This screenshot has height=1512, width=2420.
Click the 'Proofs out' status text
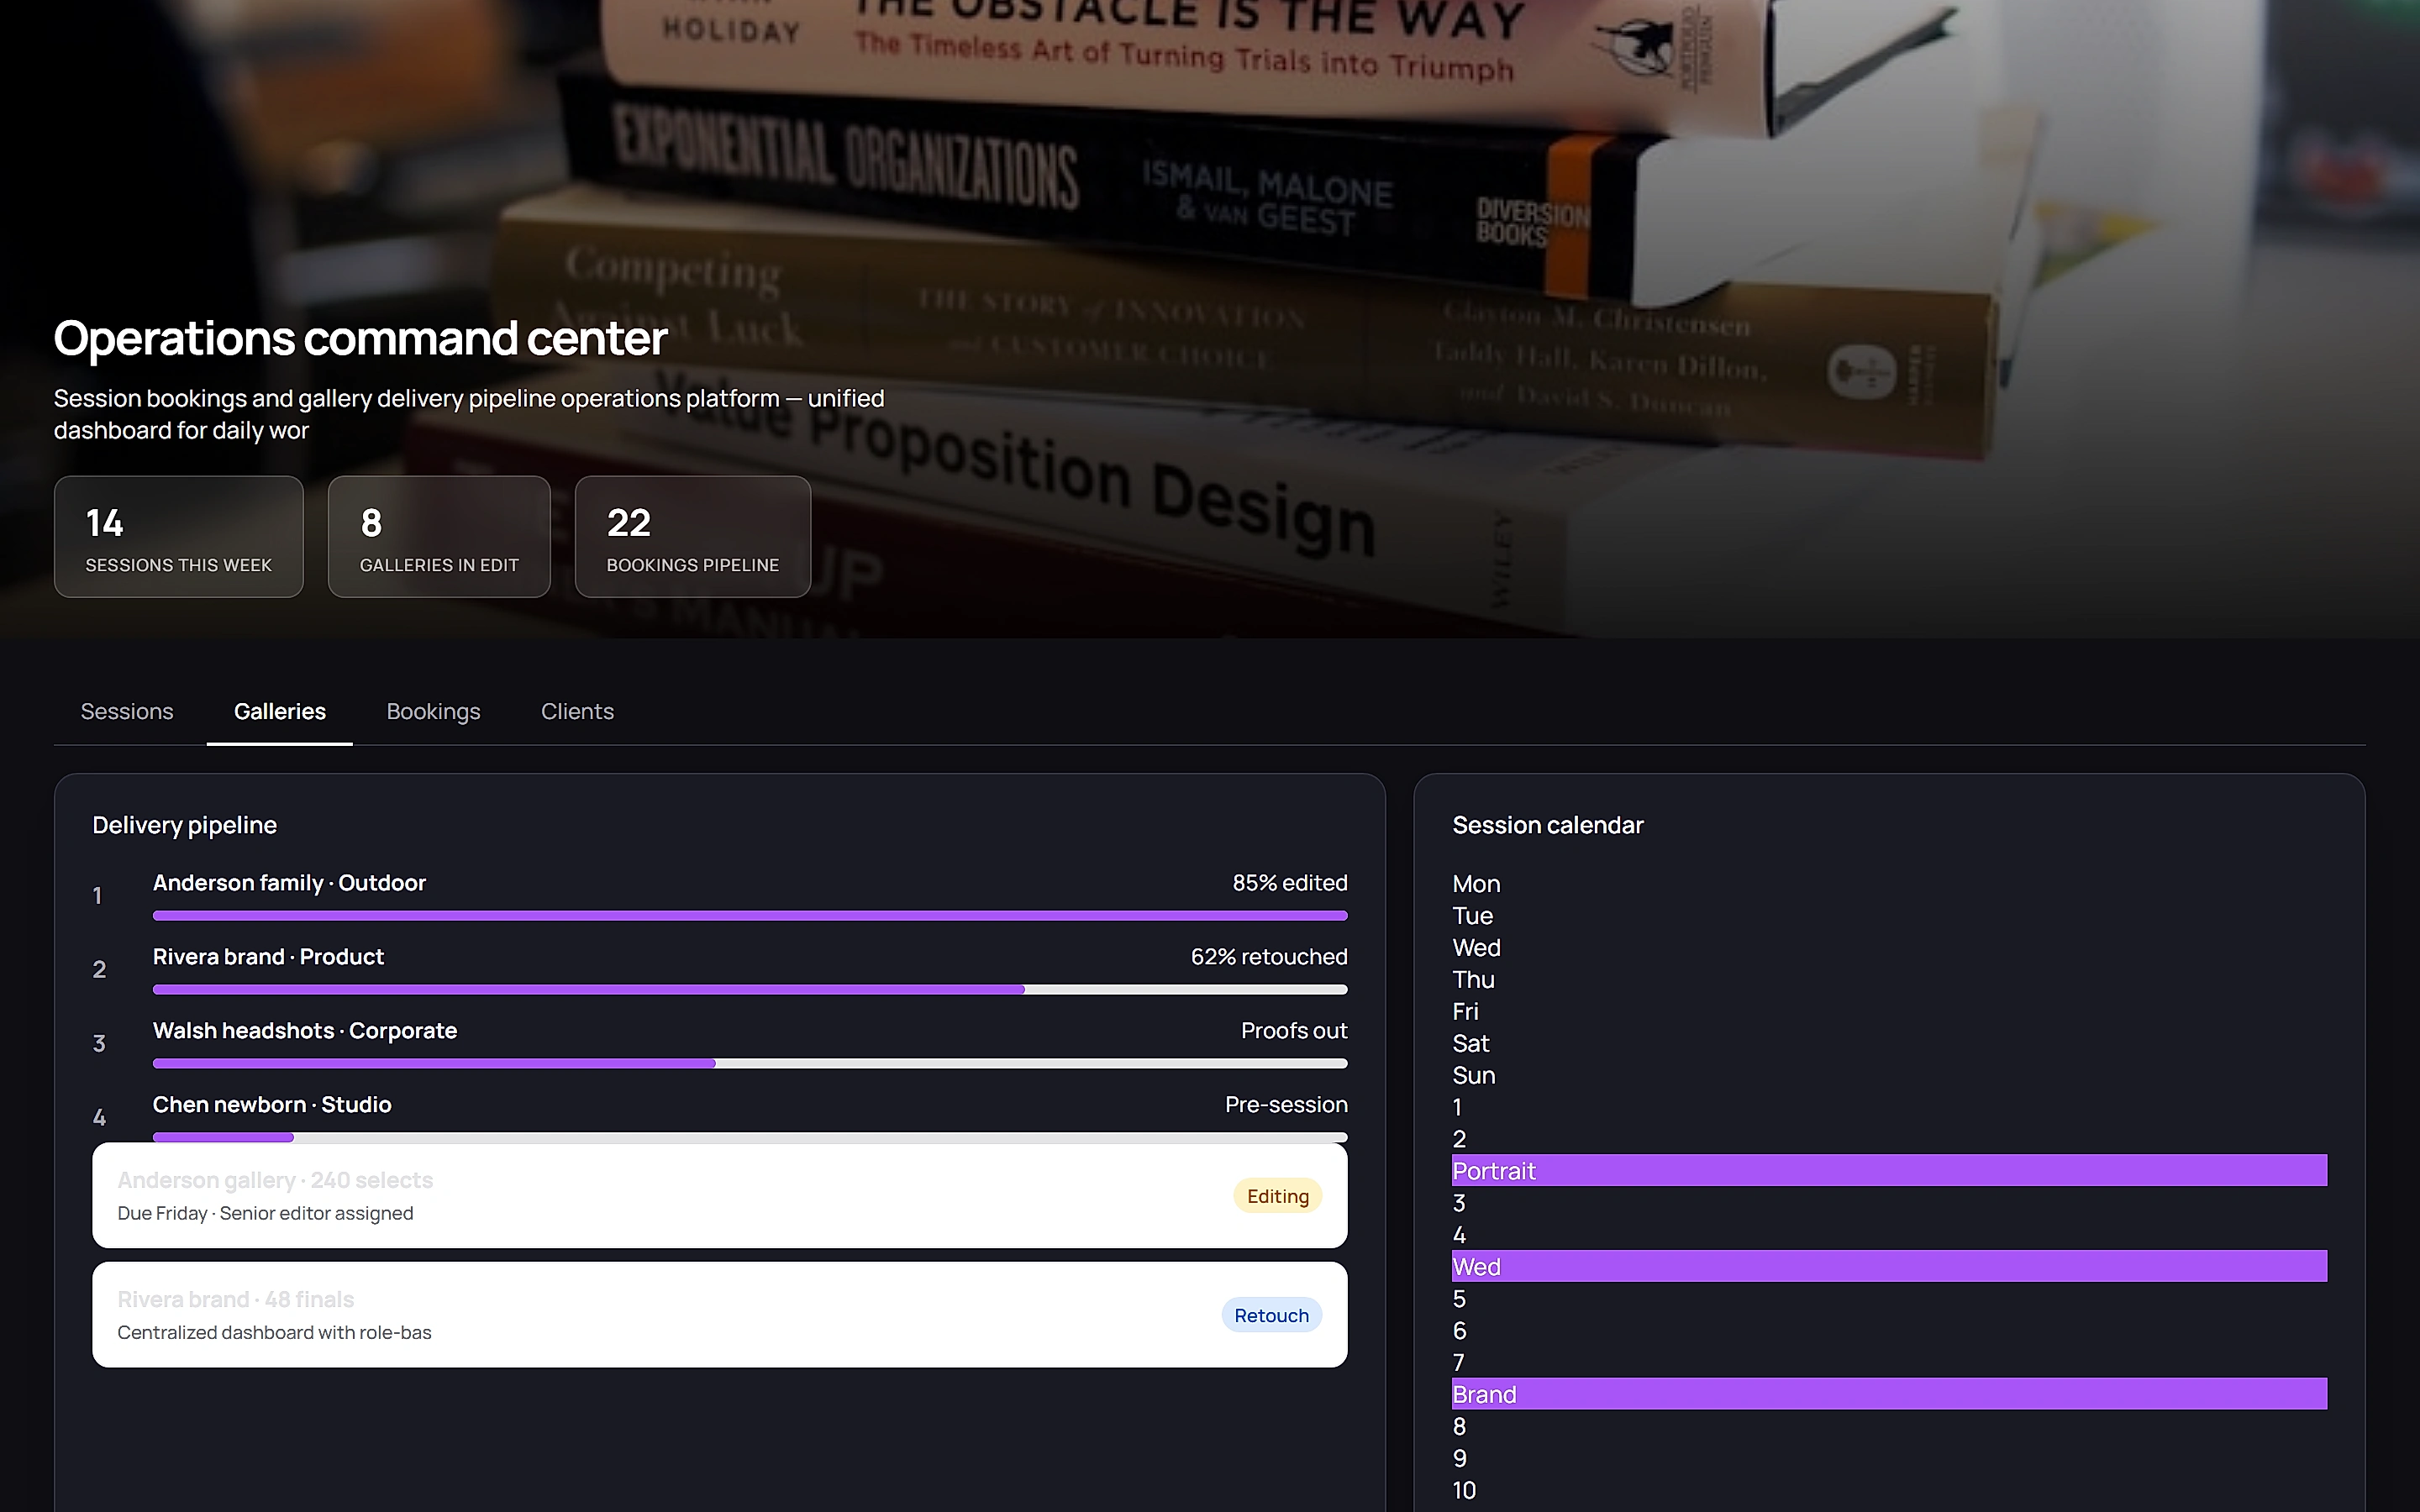[1294, 1031]
